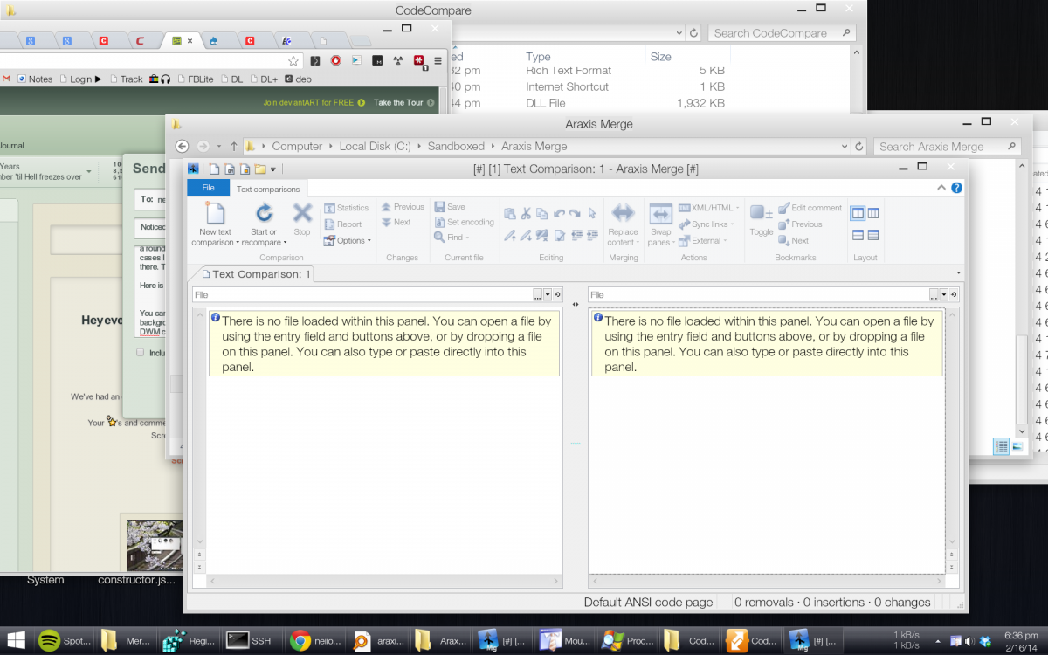Click the right pane horizontal scrollbar
Image resolution: width=1048 pixels, height=655 pixels.
[x=767, y=581]
